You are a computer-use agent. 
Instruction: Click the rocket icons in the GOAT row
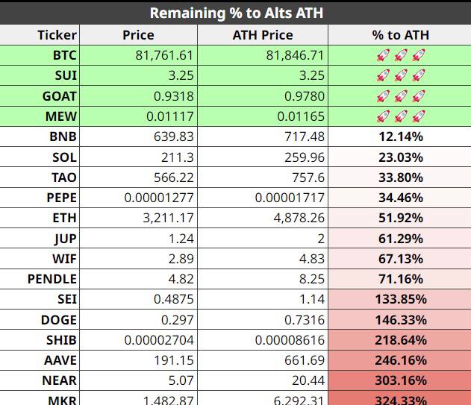[401, 96]
